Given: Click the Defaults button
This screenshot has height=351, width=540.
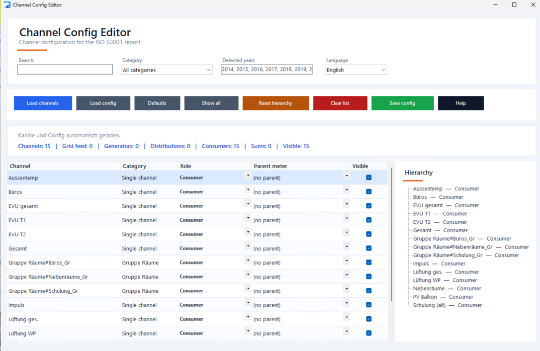Looking at the screenshot, I should click(x=157, y=103).
